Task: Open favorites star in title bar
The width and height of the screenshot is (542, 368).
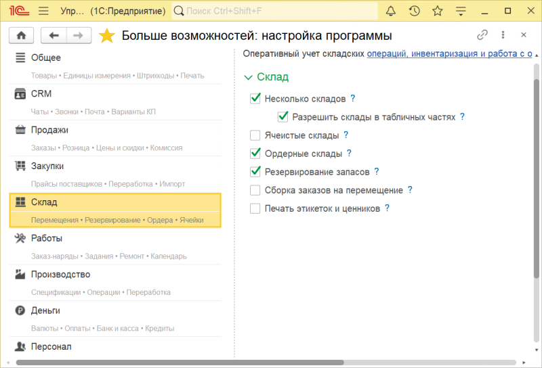Action: (437, 11)
